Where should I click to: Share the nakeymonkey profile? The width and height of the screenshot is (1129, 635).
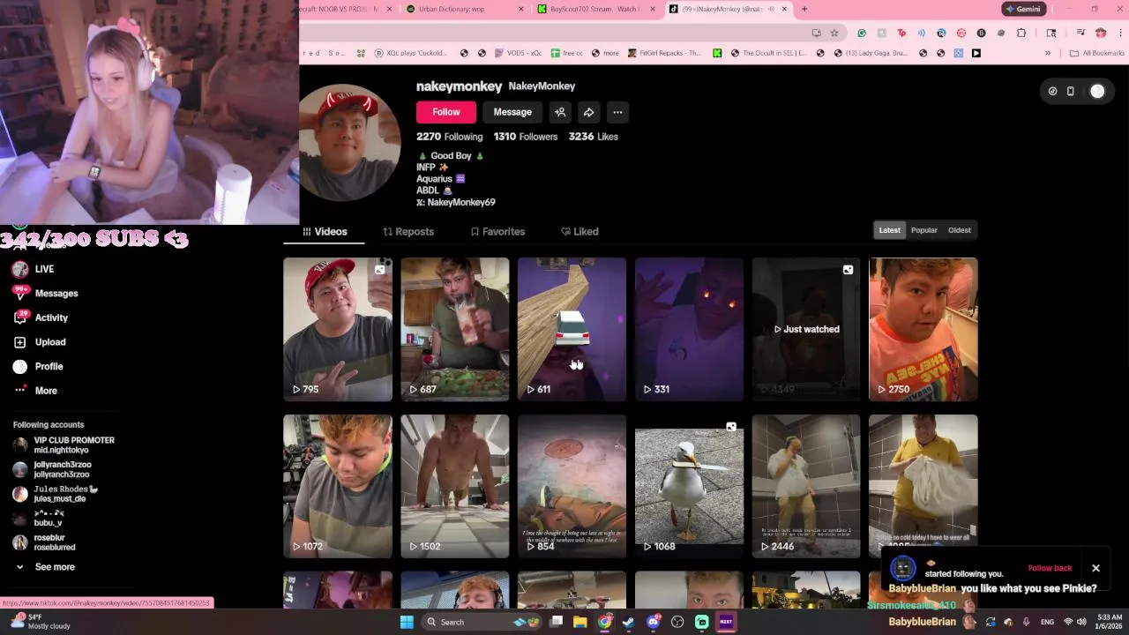coord(588,112)
